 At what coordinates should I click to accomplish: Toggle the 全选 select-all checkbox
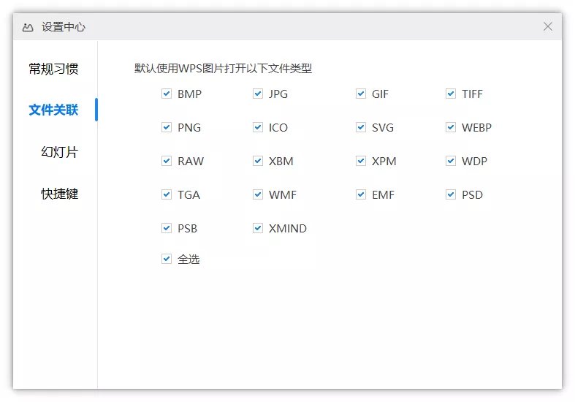(x=167, y=259)
